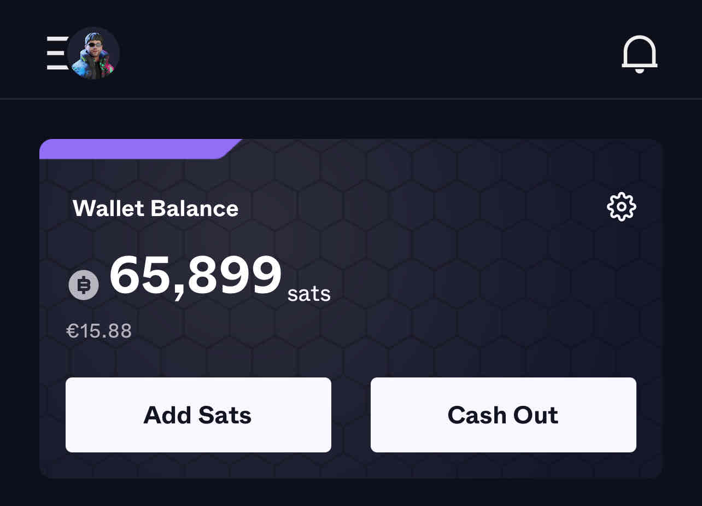
Task: Tap the €15.88 euro value
Action: point(99,331)
